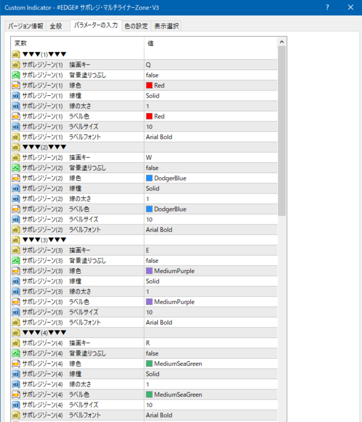This screenshot has height=422, width=362.
Task: Click red swatch of サポレジゾーン(1) ラベル色
Action: pyautogui.click(x=149, y=116)
